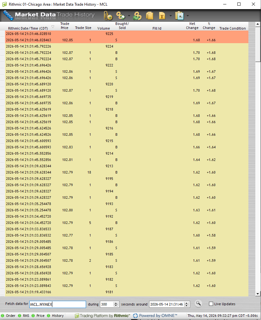Click the volume 9181 cell

109,292
